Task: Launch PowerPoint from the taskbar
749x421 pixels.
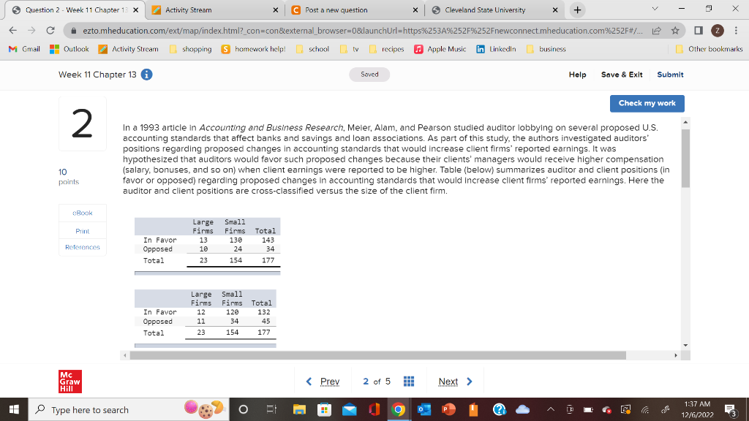Action: [448, 409]
